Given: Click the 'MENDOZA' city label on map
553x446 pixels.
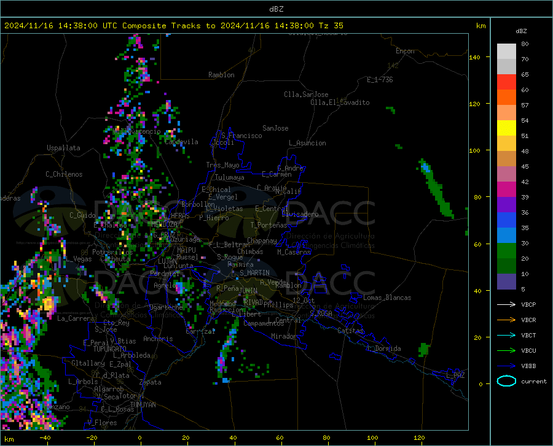Looking at the screenshot, I should click(x=164, y=225).
